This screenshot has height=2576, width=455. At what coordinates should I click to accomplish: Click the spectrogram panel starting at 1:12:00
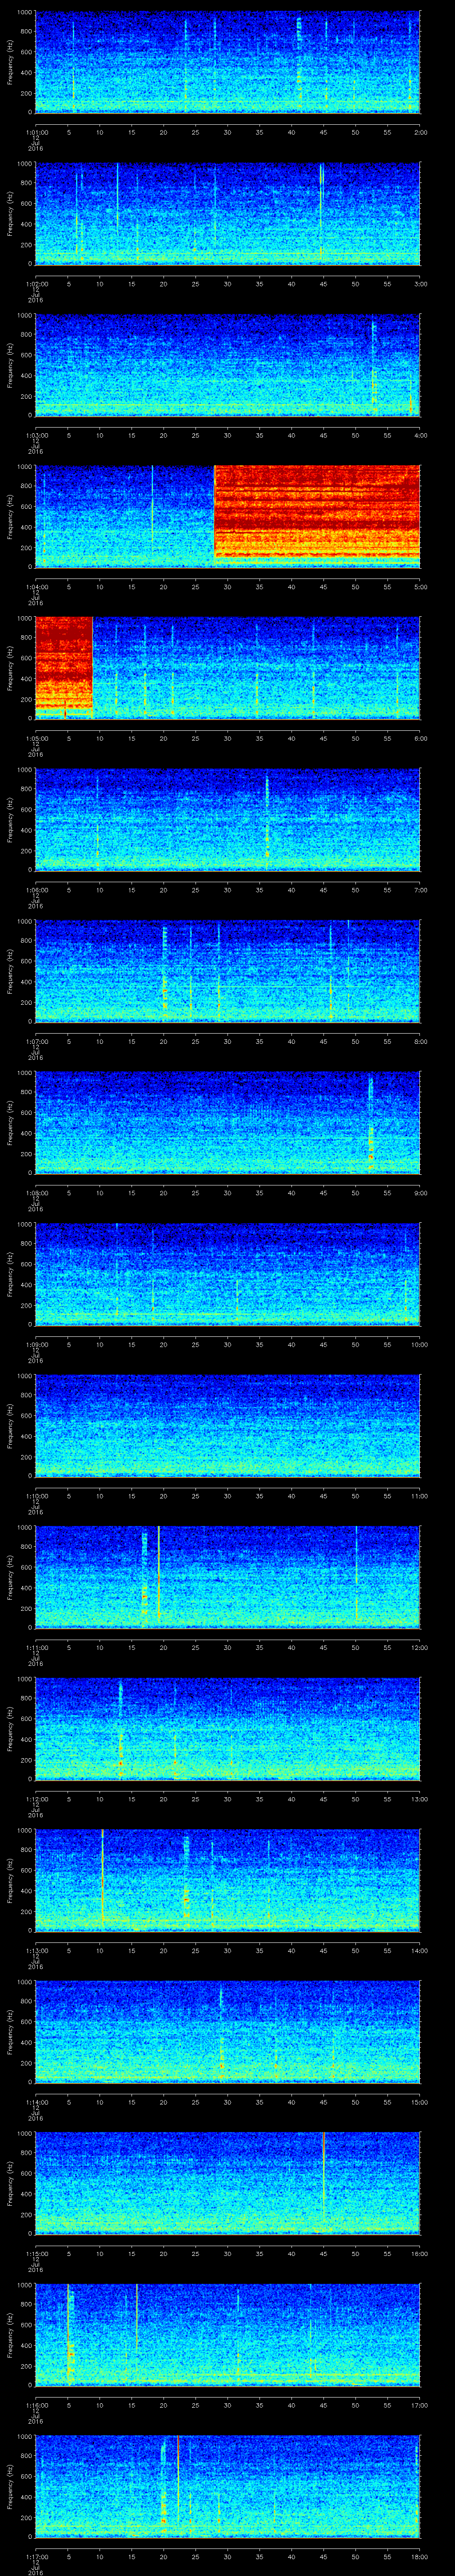[x=227, y=1729]
